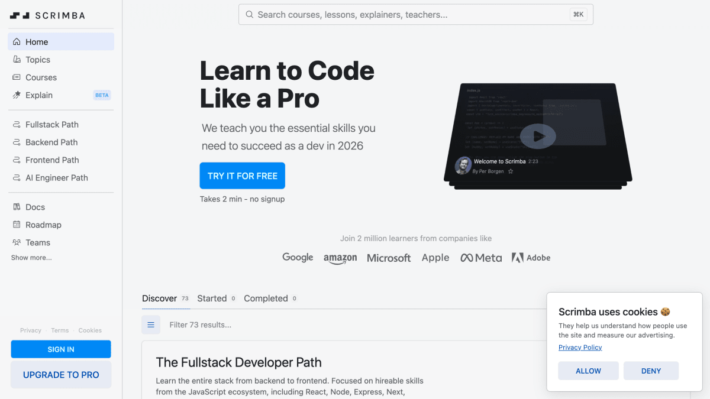710x399 pixels.
Task: Open the Privacy Policy link
Action: coord(580,348)
